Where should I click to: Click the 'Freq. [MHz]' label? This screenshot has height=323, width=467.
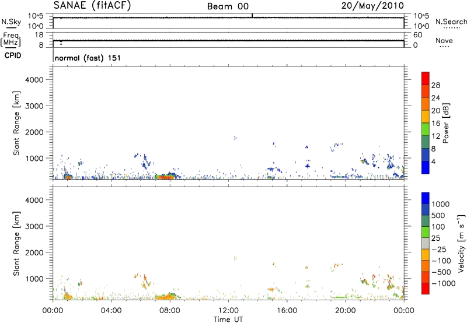(x=11, y=39)
